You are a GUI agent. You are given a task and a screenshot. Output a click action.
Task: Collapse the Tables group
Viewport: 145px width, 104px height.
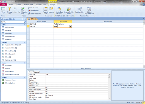24,25
